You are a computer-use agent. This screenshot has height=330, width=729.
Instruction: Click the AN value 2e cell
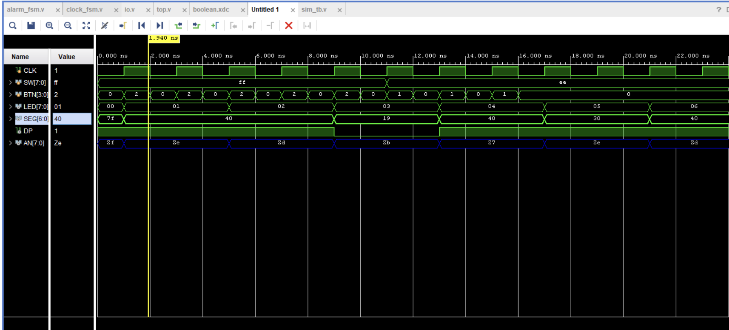72,143
